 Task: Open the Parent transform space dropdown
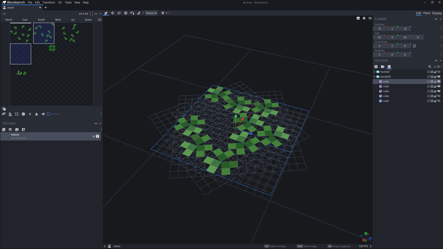coord(151,13)
